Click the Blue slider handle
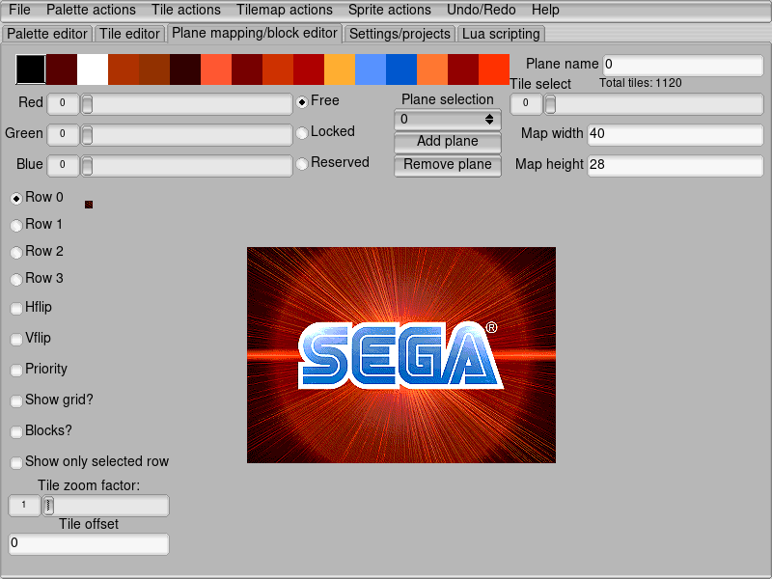 coord(87,166)
